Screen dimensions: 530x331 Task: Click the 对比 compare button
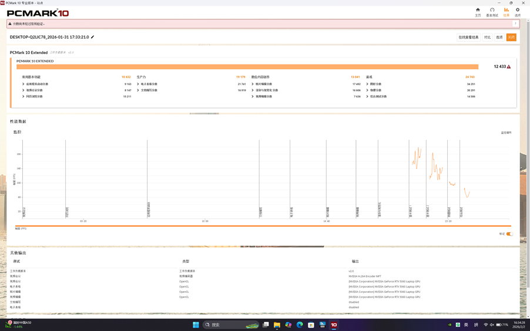(x=487, y=37)
